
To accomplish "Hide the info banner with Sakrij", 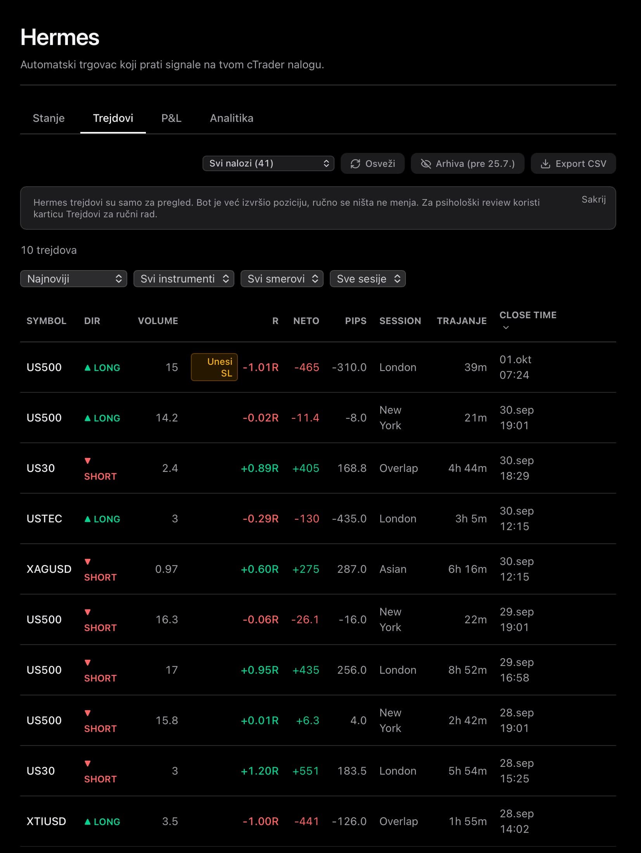I will 593,199.
